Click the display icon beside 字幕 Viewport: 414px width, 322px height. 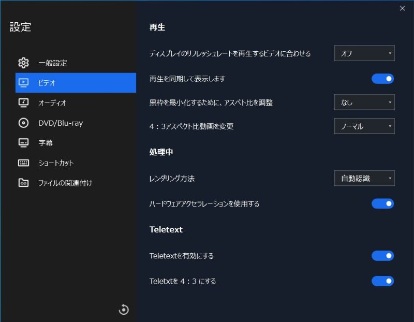click(23, 143)
